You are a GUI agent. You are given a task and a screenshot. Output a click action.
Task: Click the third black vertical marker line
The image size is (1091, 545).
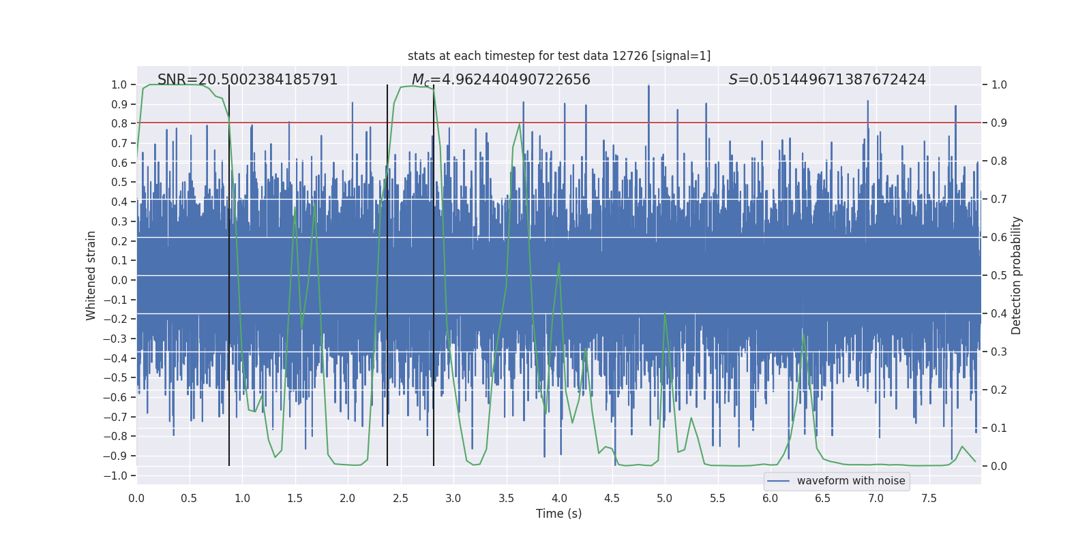(434, 275)
